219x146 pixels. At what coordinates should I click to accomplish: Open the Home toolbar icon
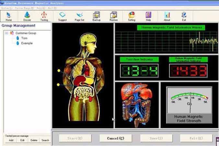tap(9, 16)
